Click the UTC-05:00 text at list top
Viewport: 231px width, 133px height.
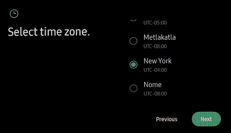pyautogui.click(x=155, y=23)
